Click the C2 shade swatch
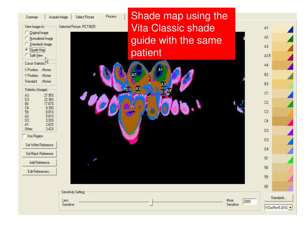307x230 pixels. (x=282, y=102)
